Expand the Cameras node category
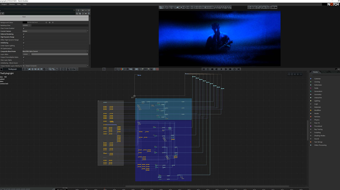 click(x=311, y=79)
